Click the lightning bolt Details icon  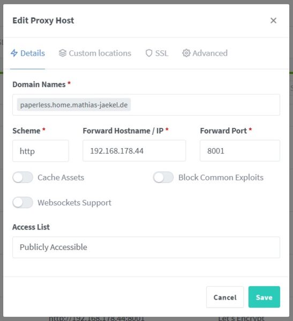(14, 53)
